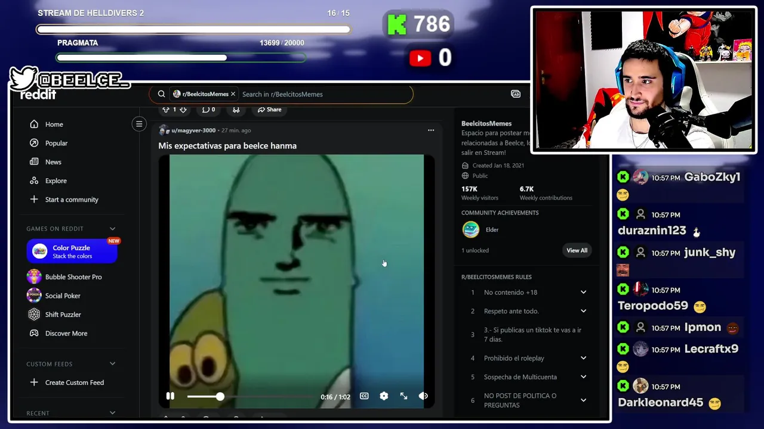The height and width of the screenshot is (429, 764).
Task: Click junk_shy username in chat
Action: click(710, 252)
